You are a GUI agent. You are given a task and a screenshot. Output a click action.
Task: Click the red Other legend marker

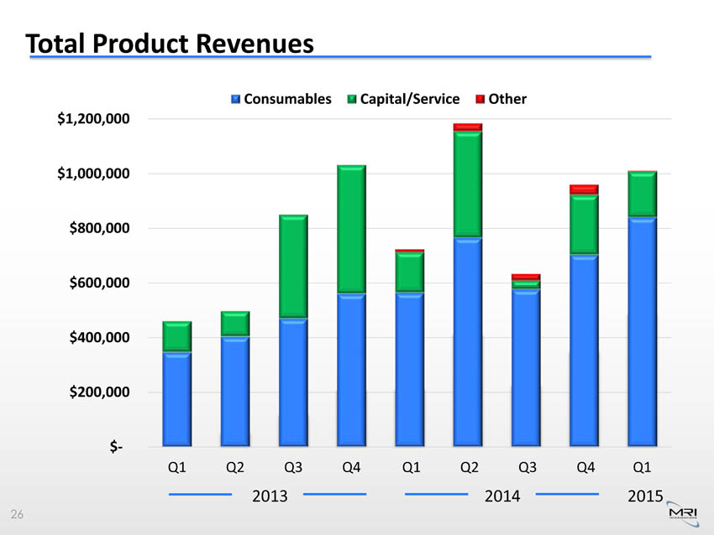pos(480,99)
